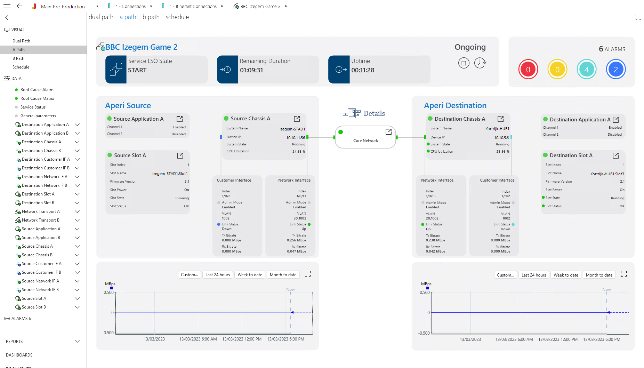Click the extend duration clock icon
The image size is (644, 368).
click(x=480, y=63)
